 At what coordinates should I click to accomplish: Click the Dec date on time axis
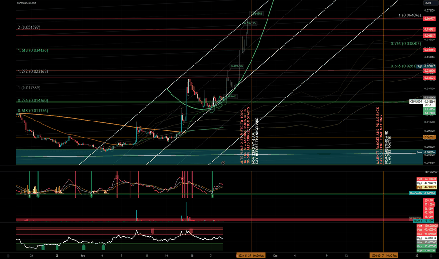coord(275,256)
